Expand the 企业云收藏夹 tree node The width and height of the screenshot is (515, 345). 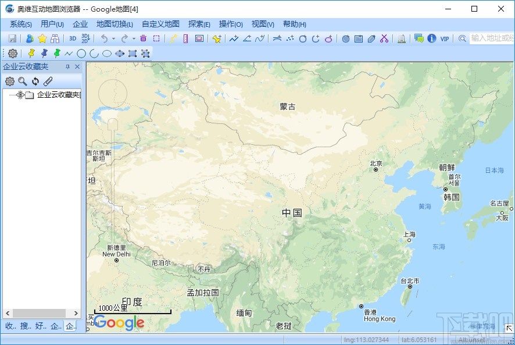11,95
